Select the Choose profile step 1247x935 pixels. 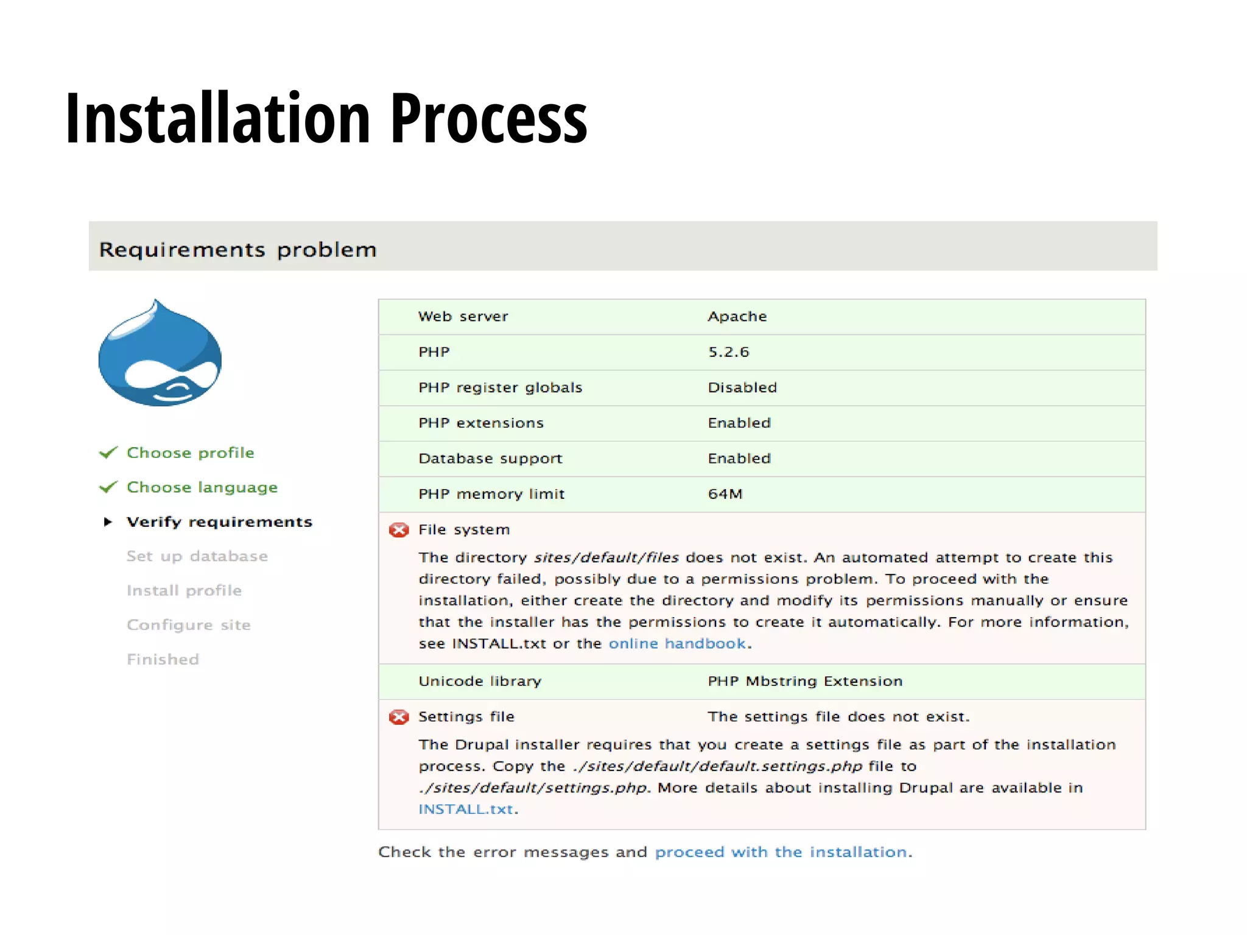pyautogui.click(x=190, y=453)
